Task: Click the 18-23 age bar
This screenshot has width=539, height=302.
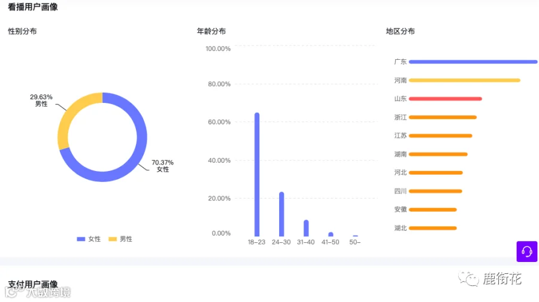Action: [x=257, y=175]
